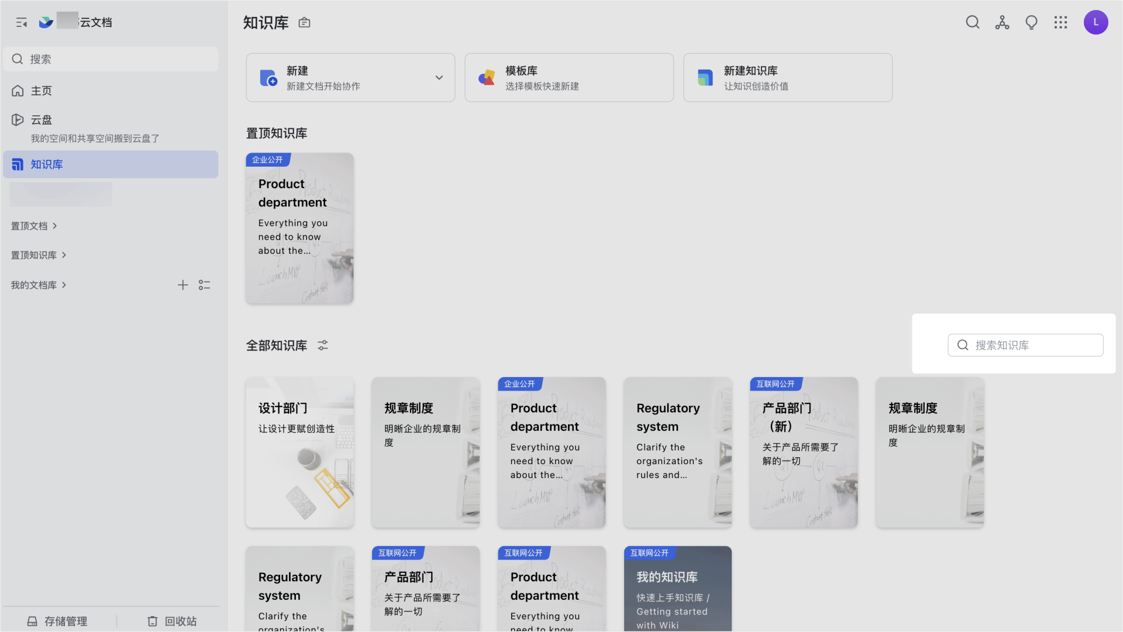The image size is (1123, 632).
Task: Click 新建知识库 to create a knowledge base
Action: click(x=787, y=78)
